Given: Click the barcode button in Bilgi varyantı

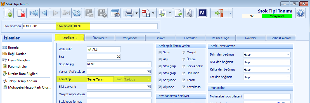Looking at the screenshot, I should [149, 87].
